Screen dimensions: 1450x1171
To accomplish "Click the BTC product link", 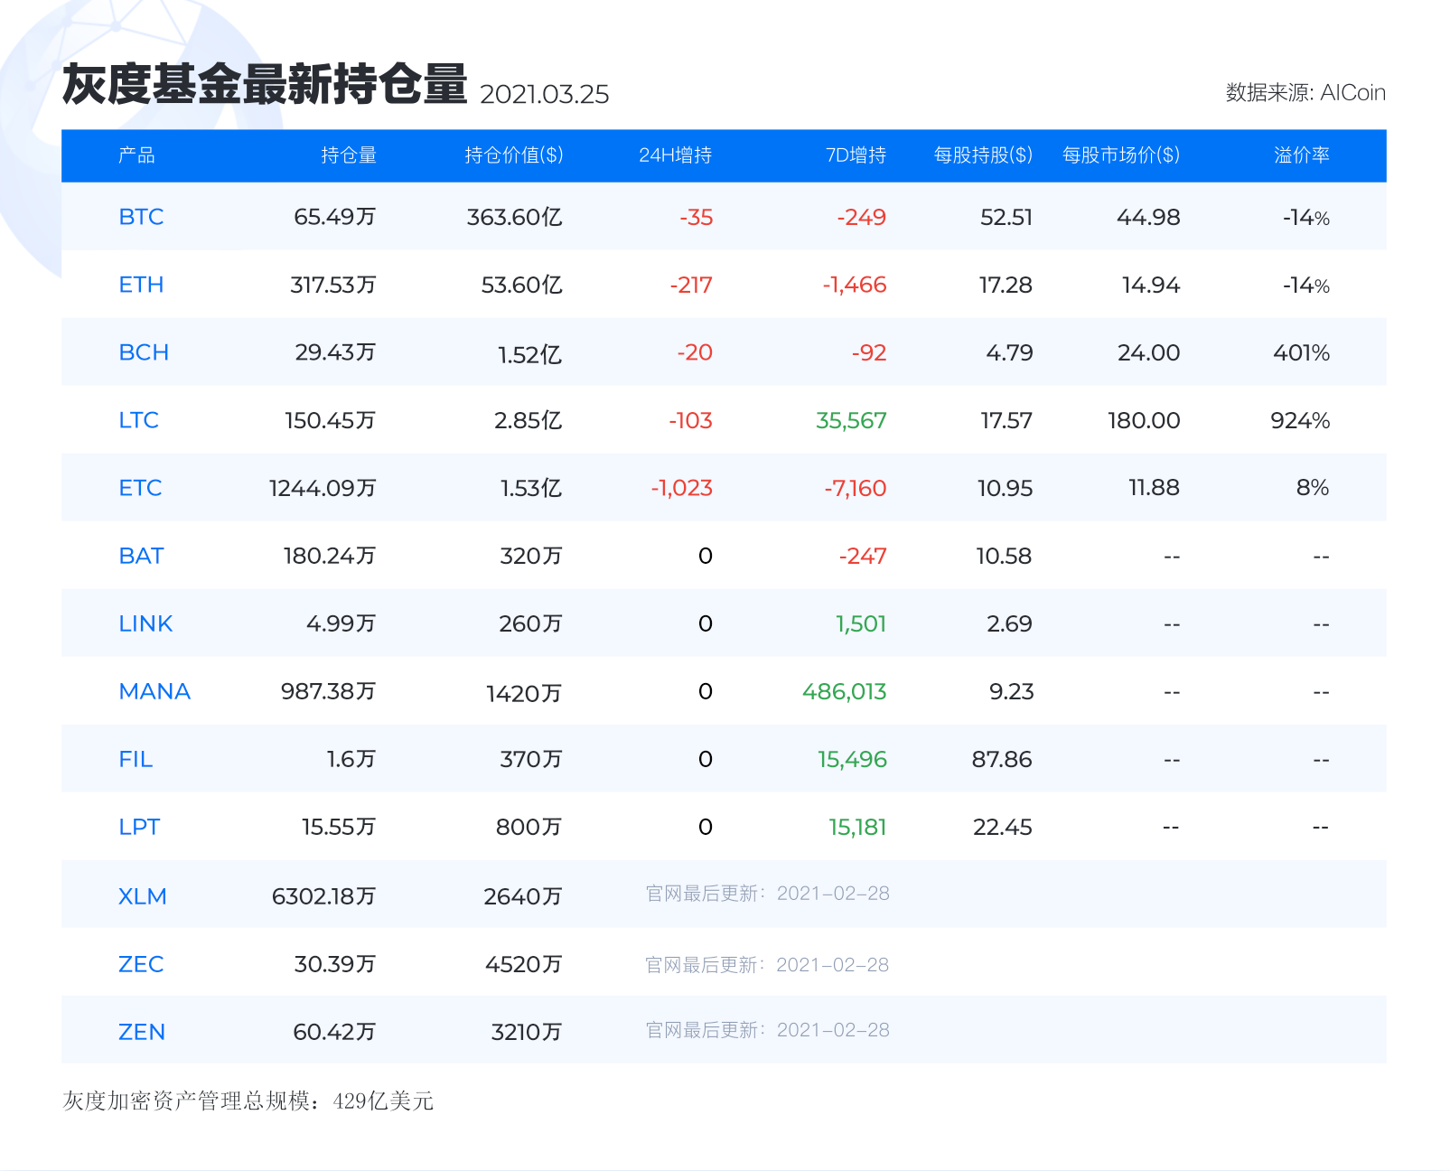I will (141, 217).
